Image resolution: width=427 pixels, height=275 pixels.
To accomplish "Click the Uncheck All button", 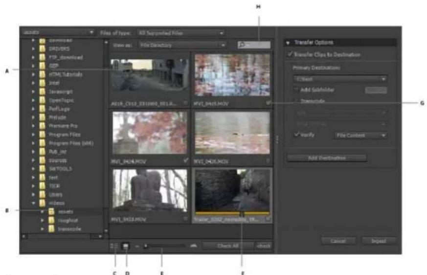I will pyautogui.click(x=264, y=246).
